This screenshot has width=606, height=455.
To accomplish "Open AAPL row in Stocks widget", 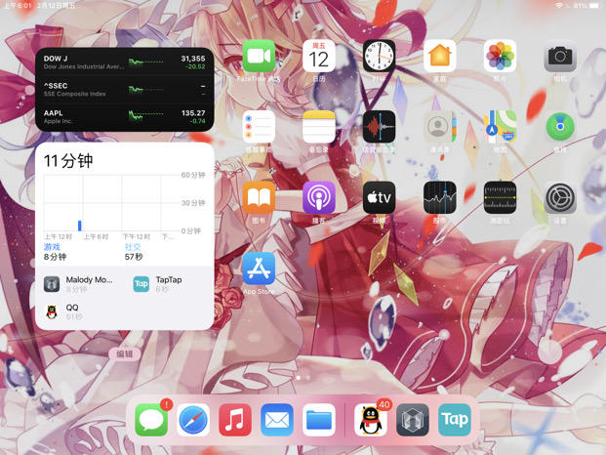I will [x=125, y=116].
